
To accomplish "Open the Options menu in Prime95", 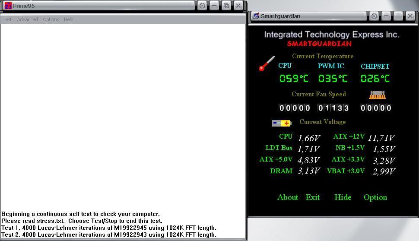I will [x=51, y=19].
